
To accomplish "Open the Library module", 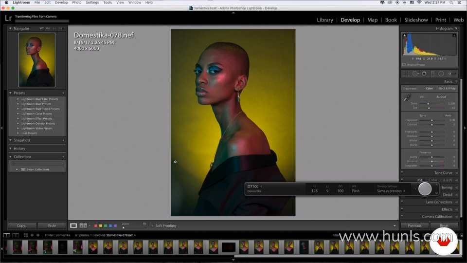I will coord(324,20).
